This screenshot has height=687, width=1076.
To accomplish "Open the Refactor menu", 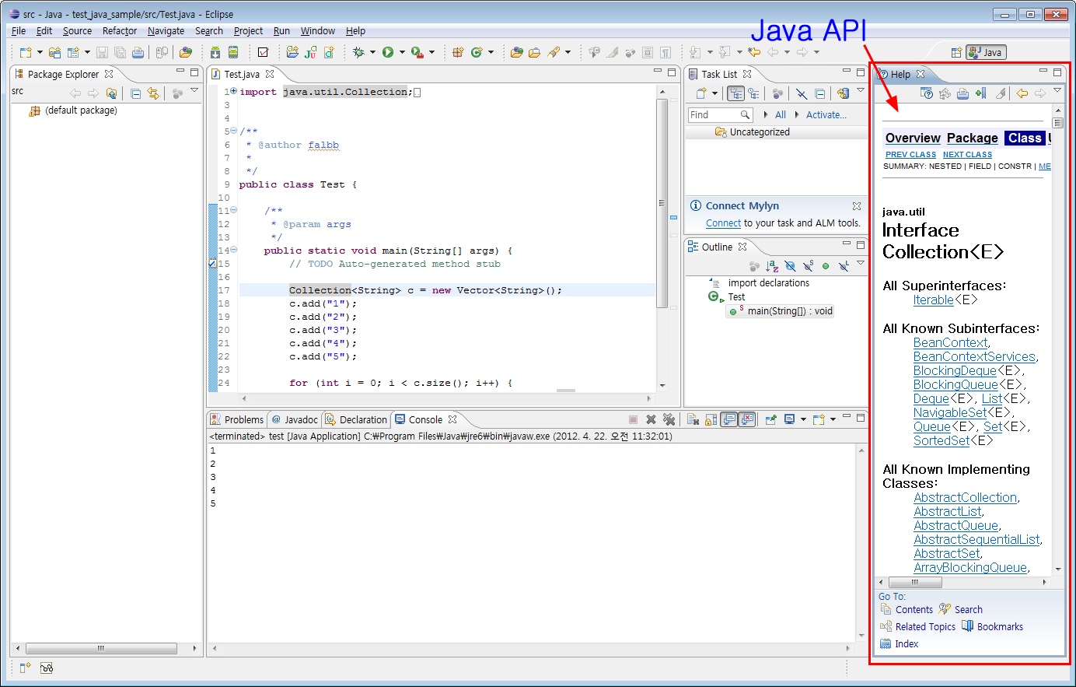I will point(120,31).
